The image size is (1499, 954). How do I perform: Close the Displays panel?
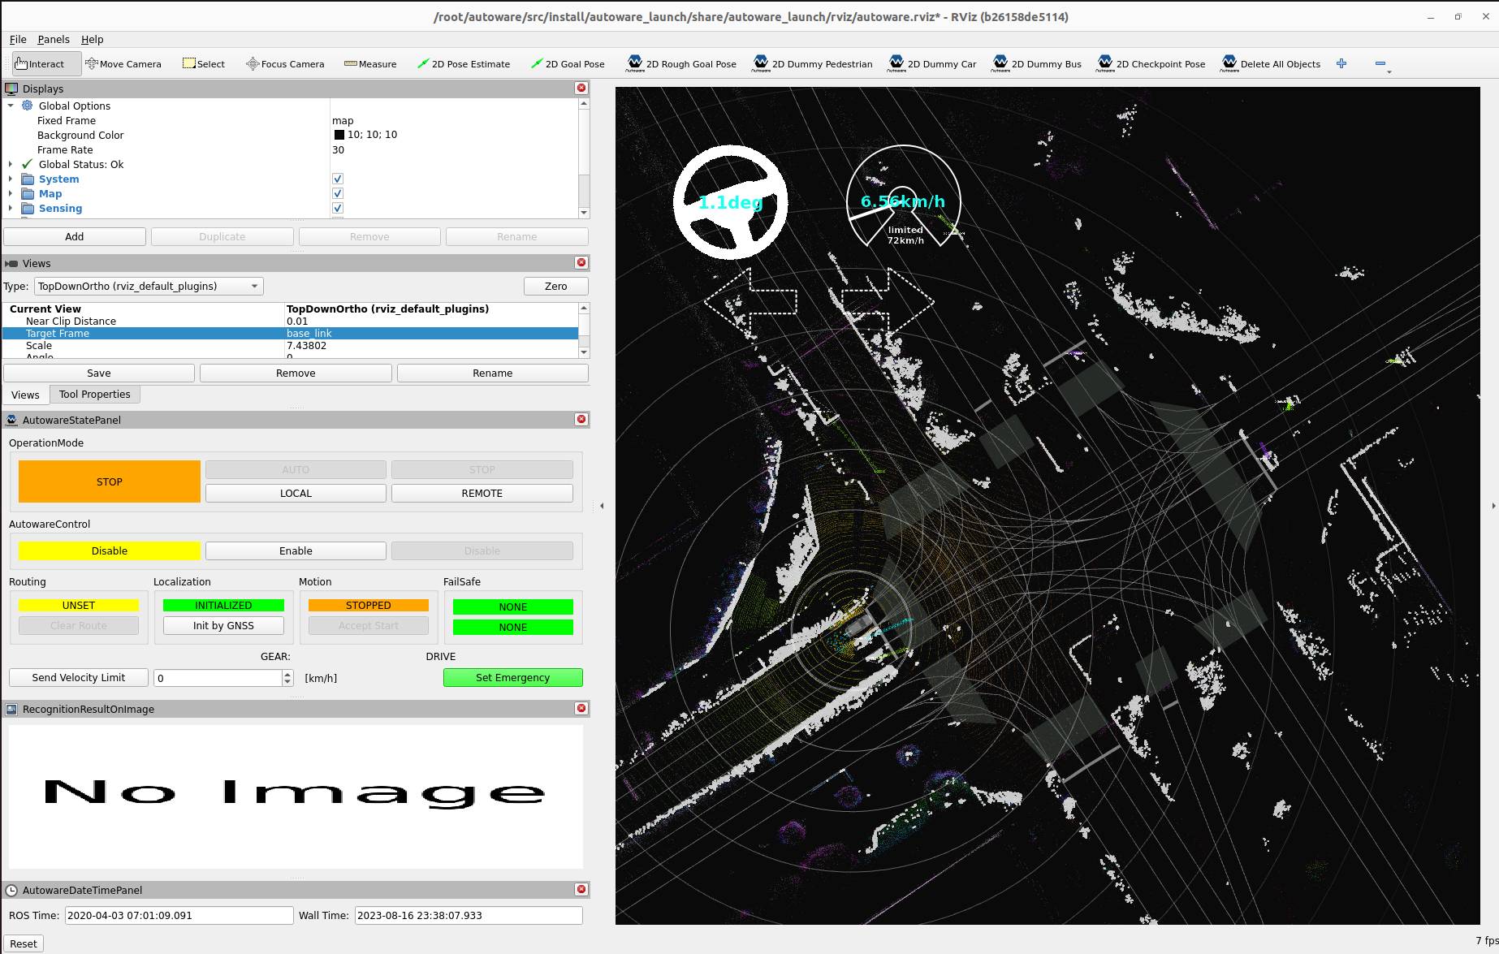581,88
